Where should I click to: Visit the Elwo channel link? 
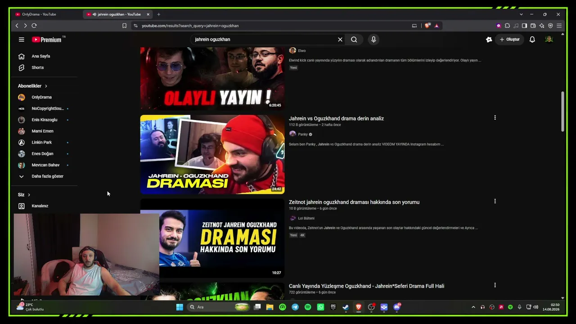pos(301,51)
